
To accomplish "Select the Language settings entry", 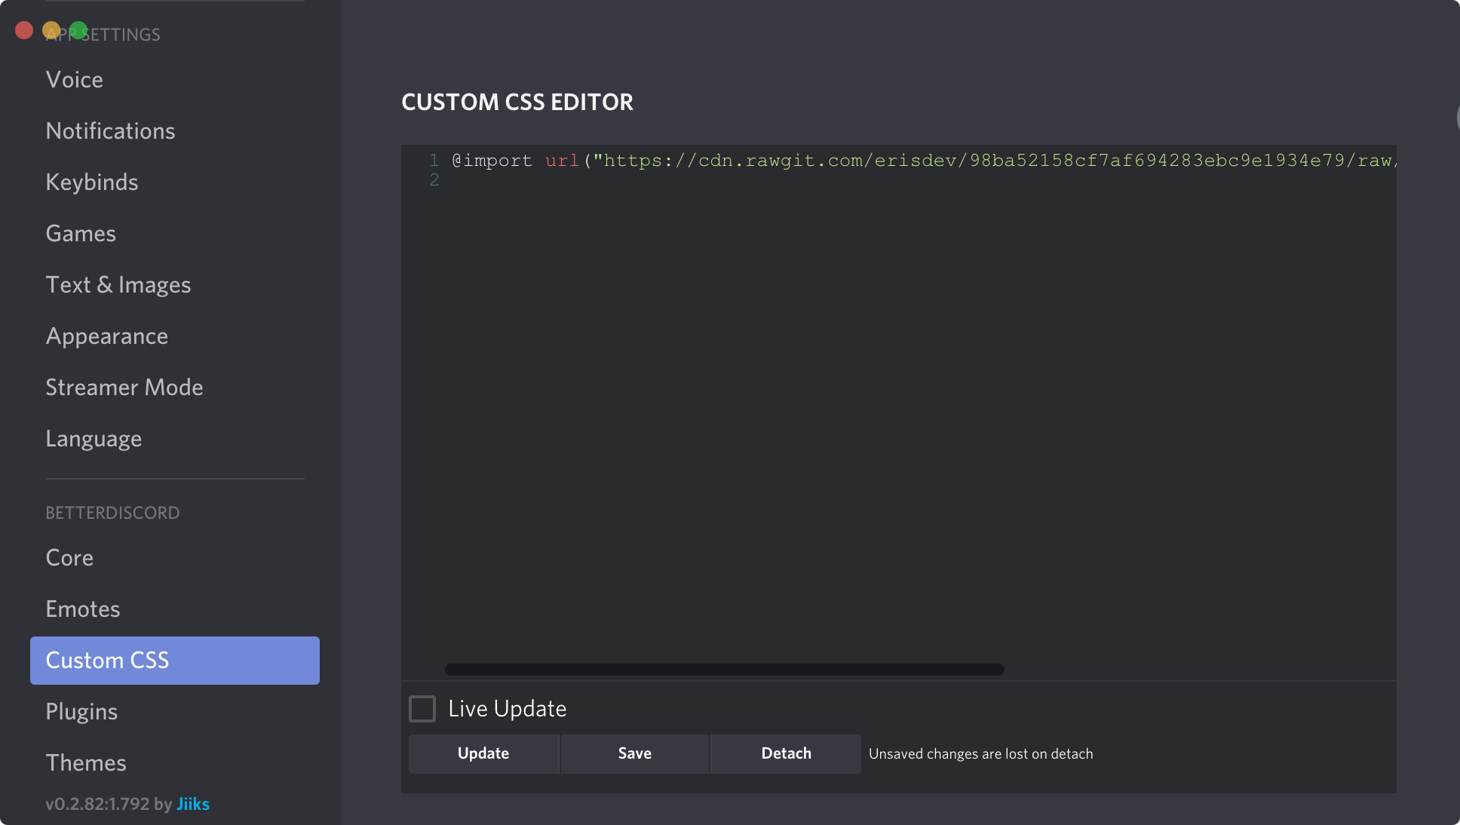I will tap(174, 439).
